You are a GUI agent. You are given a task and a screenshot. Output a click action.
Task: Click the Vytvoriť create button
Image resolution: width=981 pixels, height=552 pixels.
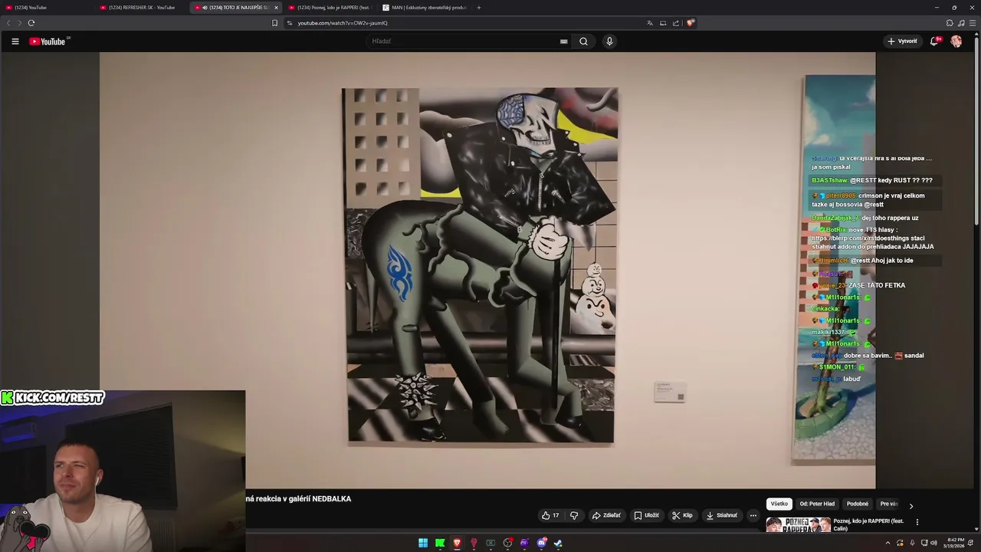[902, 41]
